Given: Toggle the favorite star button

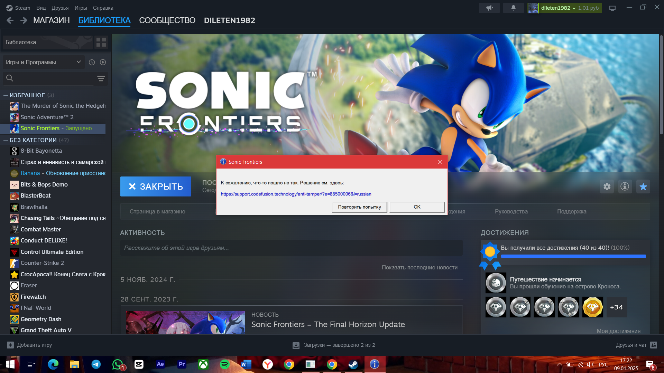Looking at the screenshot, I should tap(643, 187).
